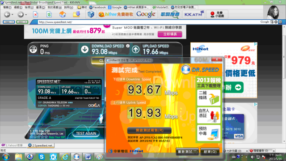Image resolution: width=286 pixels, height=161 pixels.
Task: Open test report button in Dr.Speed
Action: [x=149, y=130]
